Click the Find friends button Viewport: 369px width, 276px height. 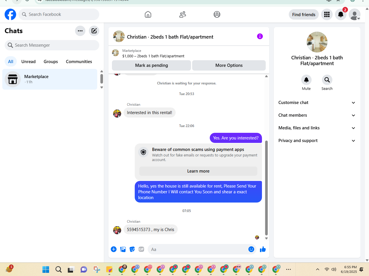click(304, 14)
